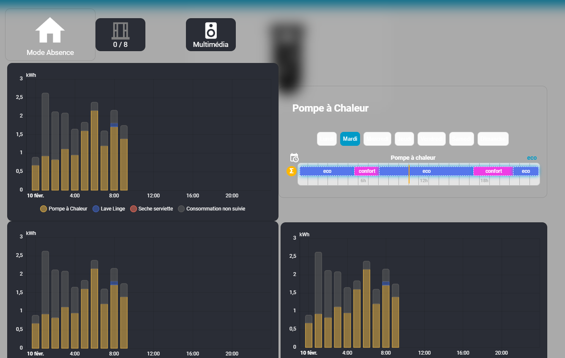
Task: Select the Mardi day tab
Action: 350,139
